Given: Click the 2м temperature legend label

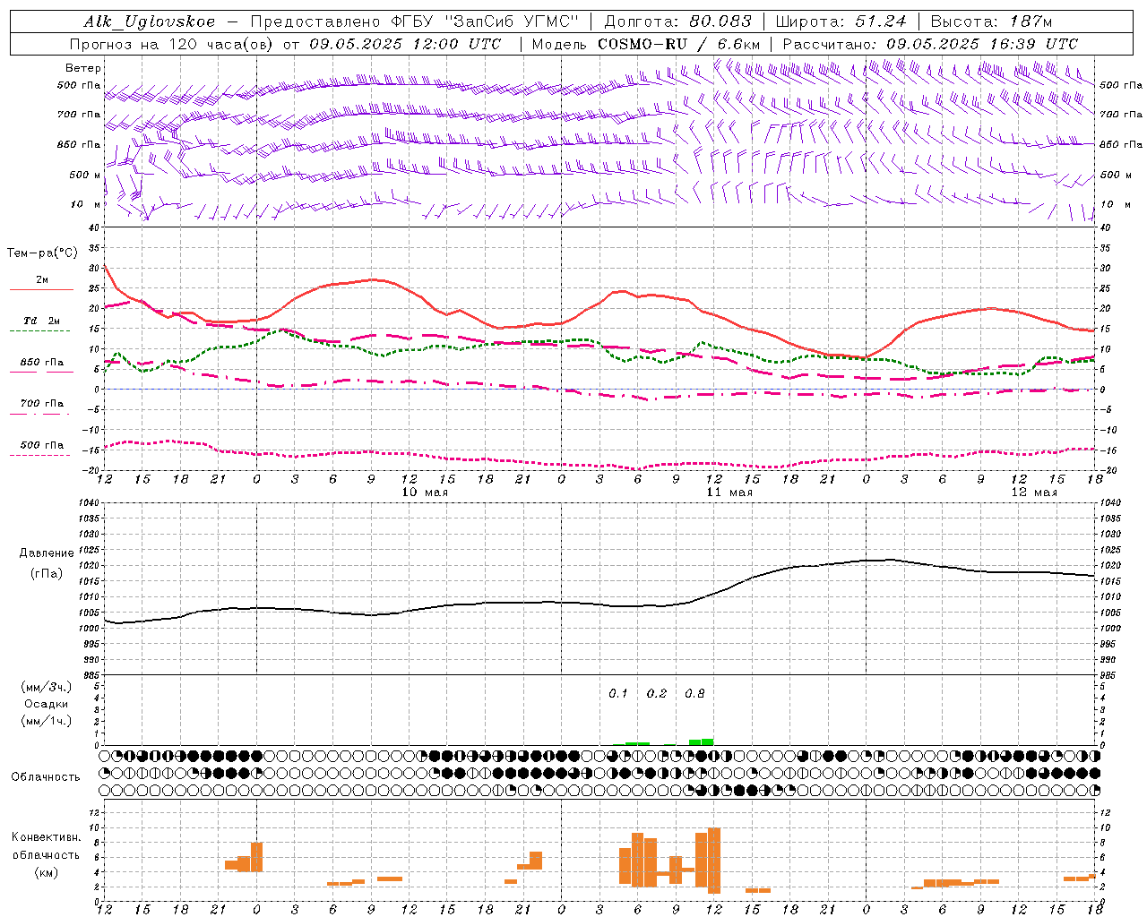Looking at the screenshot, I should (x=42, y=279).
